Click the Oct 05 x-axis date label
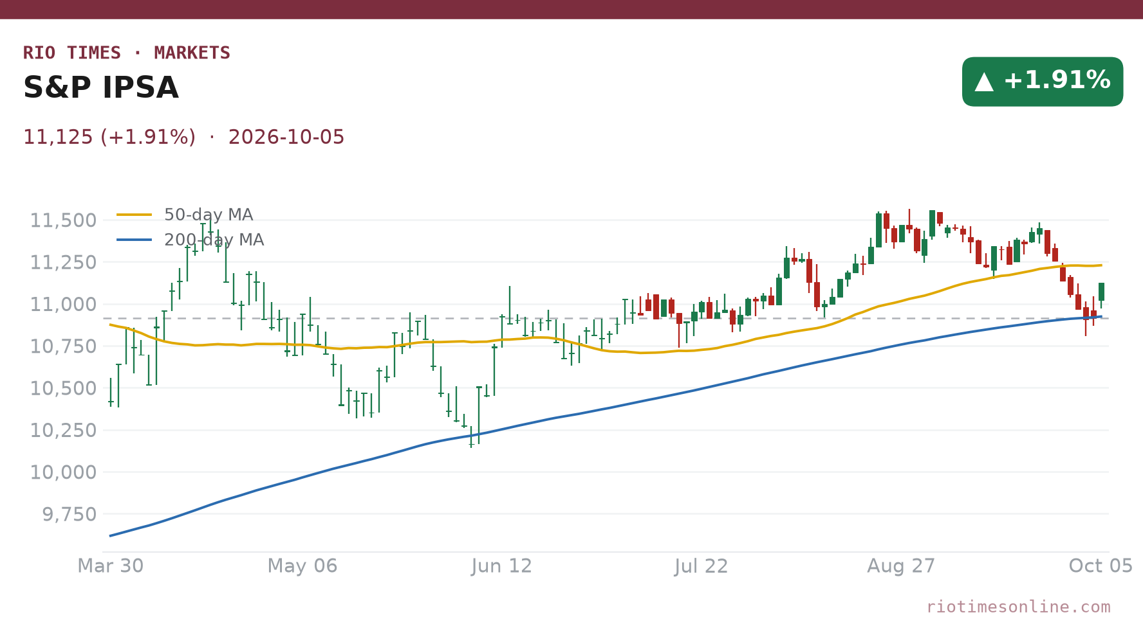This screenshot has height=642, width=1143. pos(1101,566)
